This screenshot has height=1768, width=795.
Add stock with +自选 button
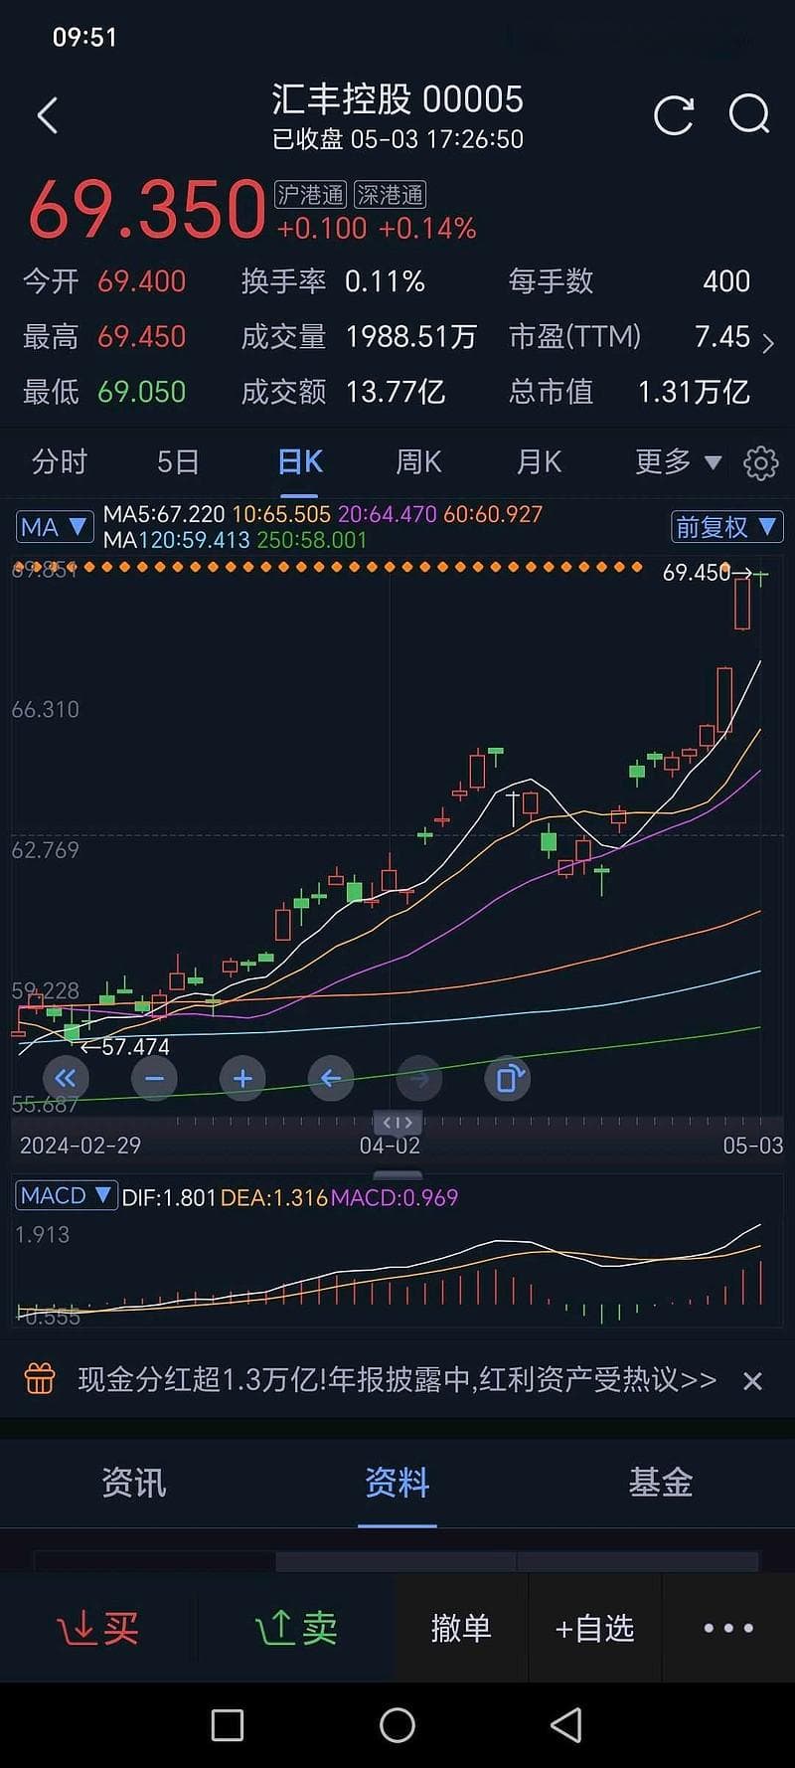coord(594,1628)
